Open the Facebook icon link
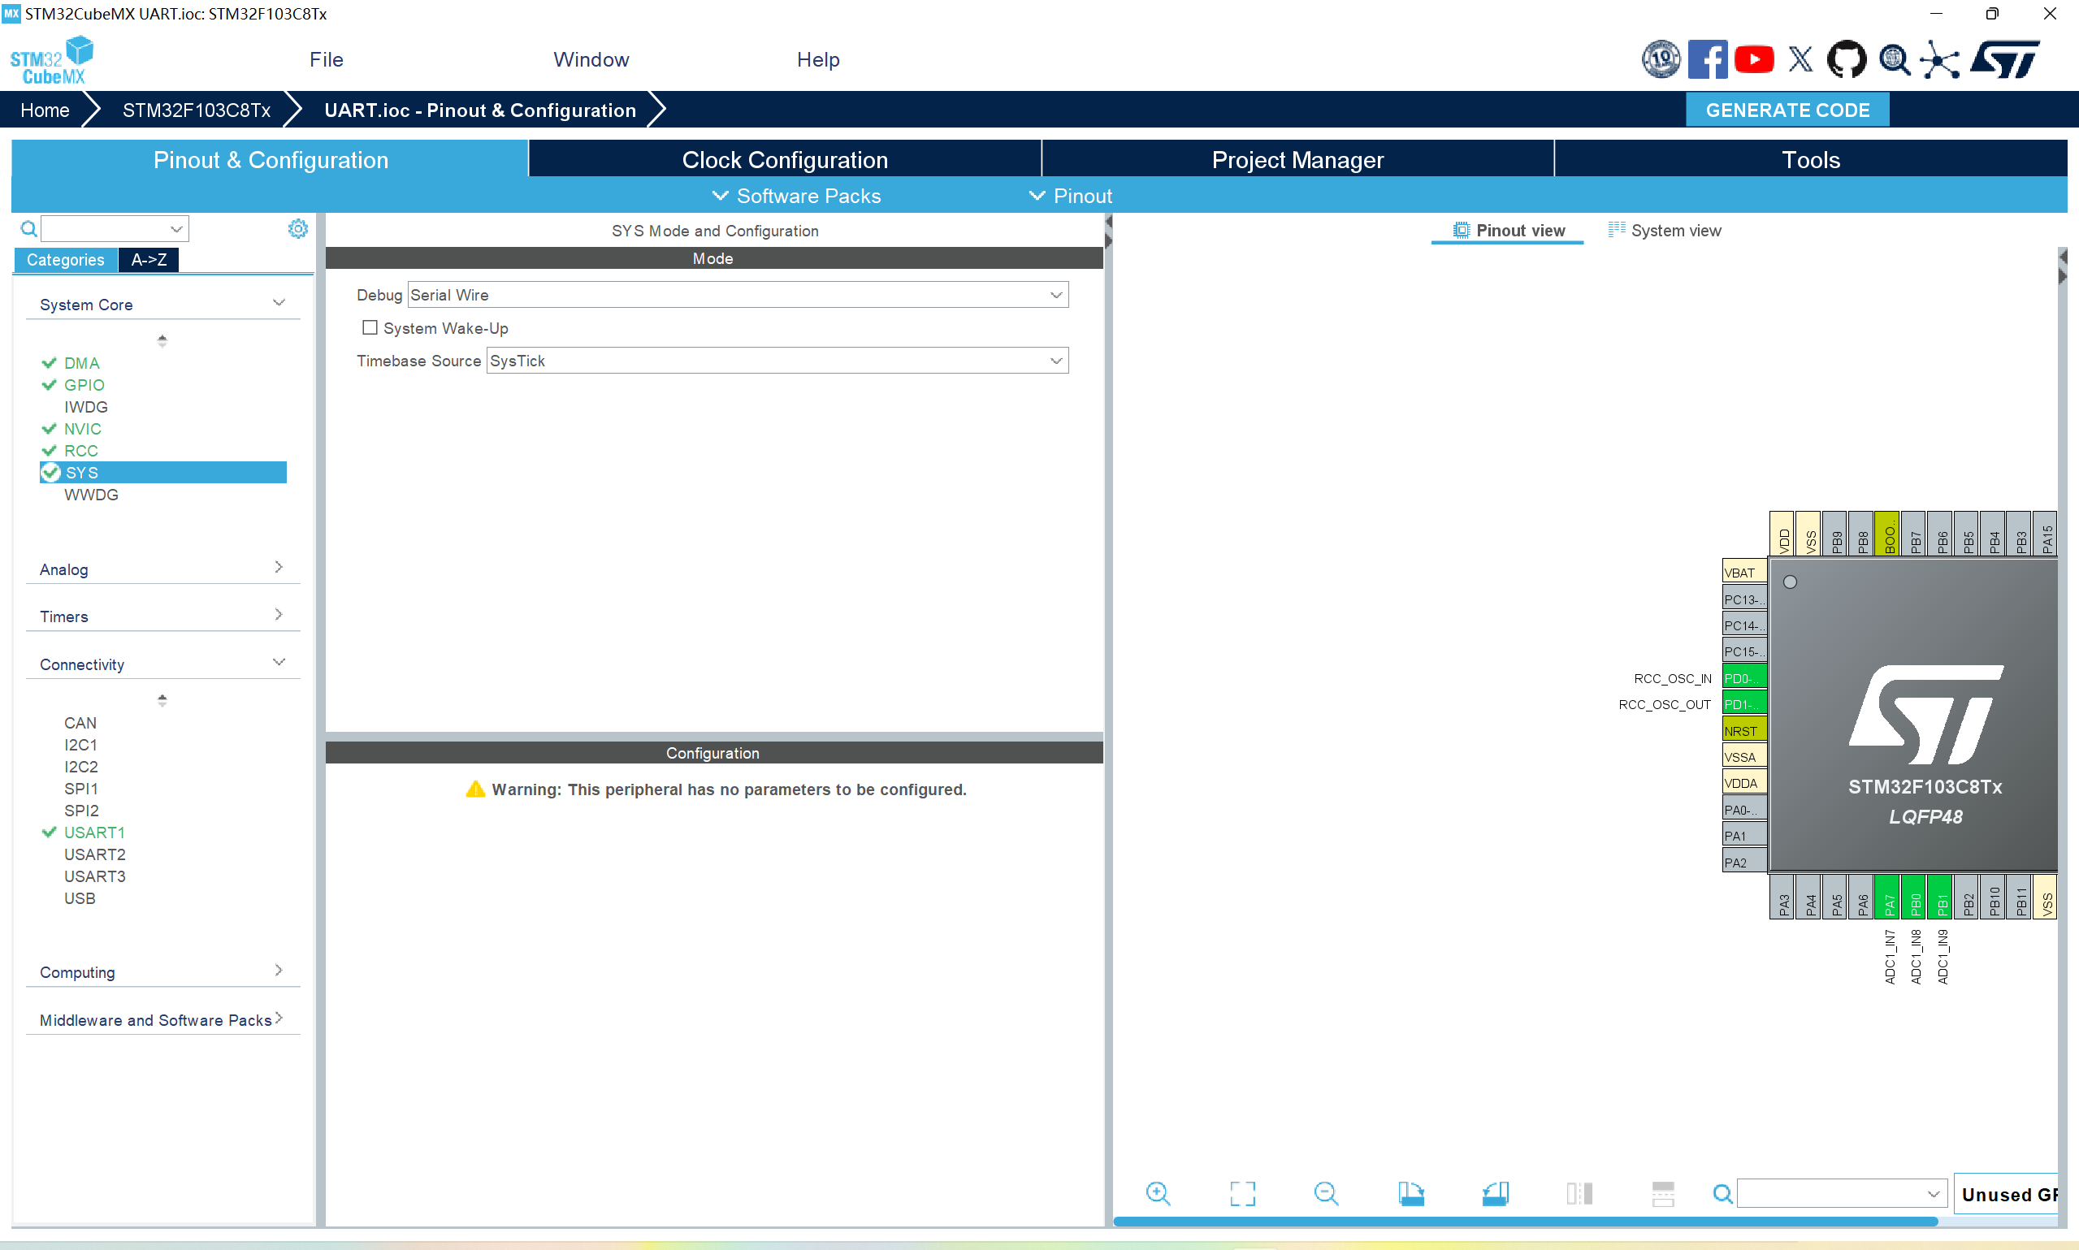 click(x=1708, y=60)
